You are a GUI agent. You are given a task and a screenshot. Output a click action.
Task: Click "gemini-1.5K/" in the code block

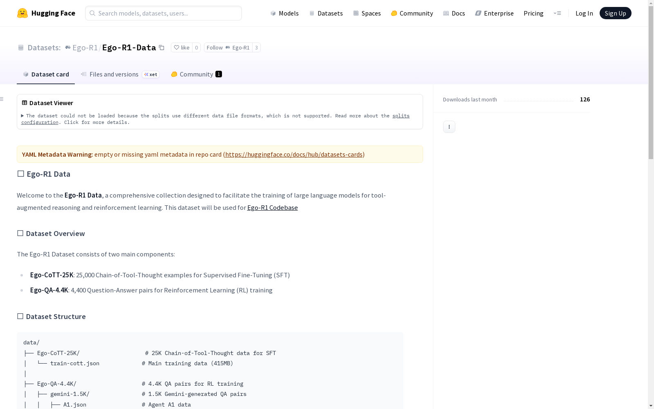(70, 394)
